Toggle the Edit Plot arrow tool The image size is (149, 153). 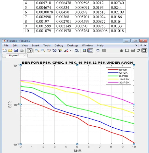pos(30,50)
